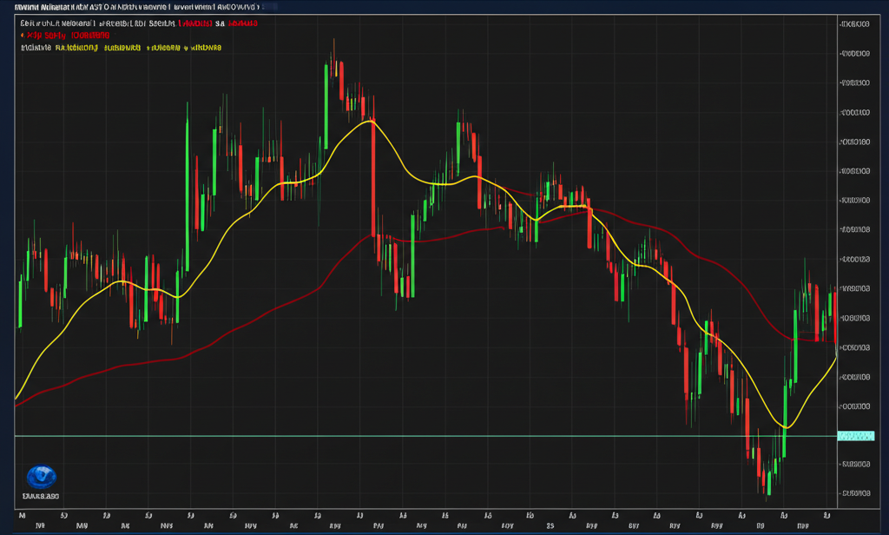Click the bottommost price axis label
The image size is (889, 535).
point(854,494)
